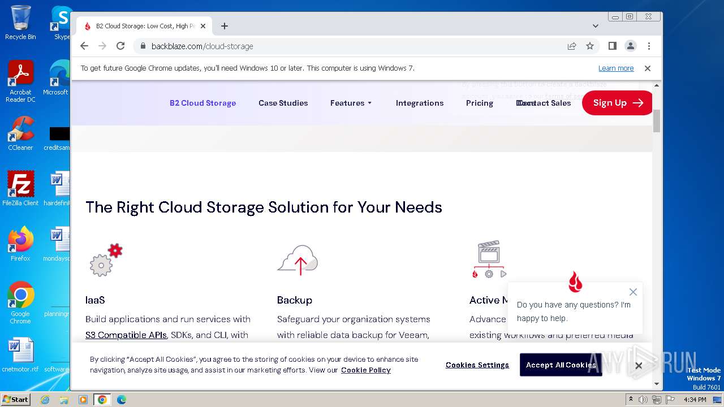
Task: Click the Backup cloud upload icon
Action: coord(298,260)
